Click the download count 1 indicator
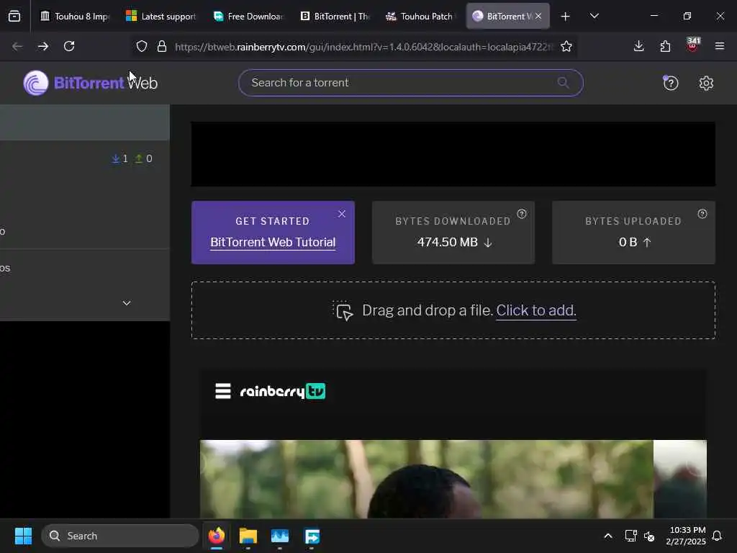The image size is (737, 553). point(120,158)
